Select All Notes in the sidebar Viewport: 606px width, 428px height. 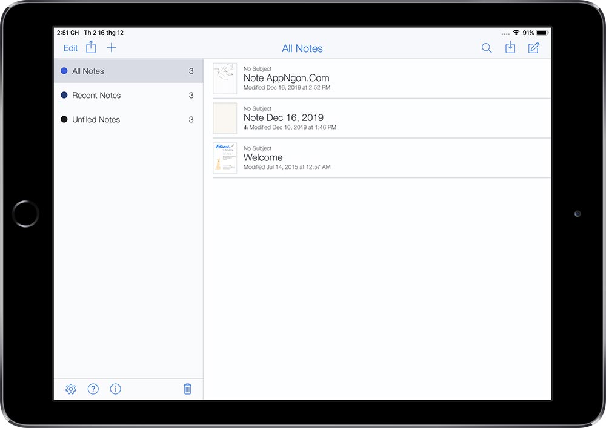pos(128,71)
